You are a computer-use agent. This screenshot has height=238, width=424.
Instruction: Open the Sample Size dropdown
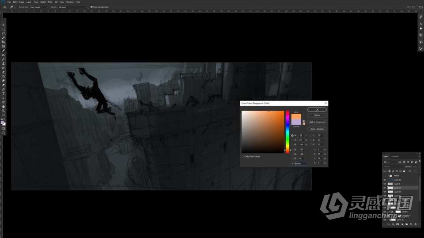click(39, 7)
